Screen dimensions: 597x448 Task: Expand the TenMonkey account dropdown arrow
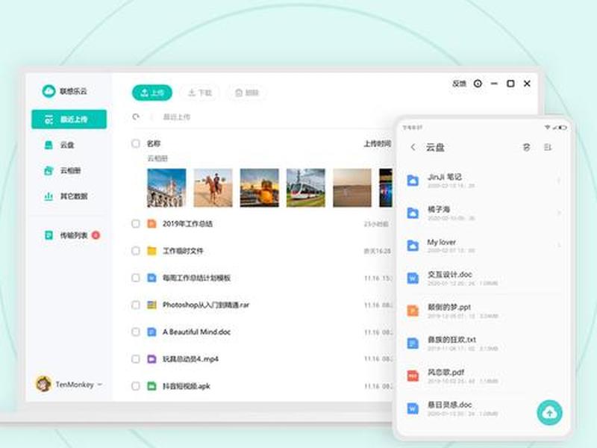tap(100, 385)
